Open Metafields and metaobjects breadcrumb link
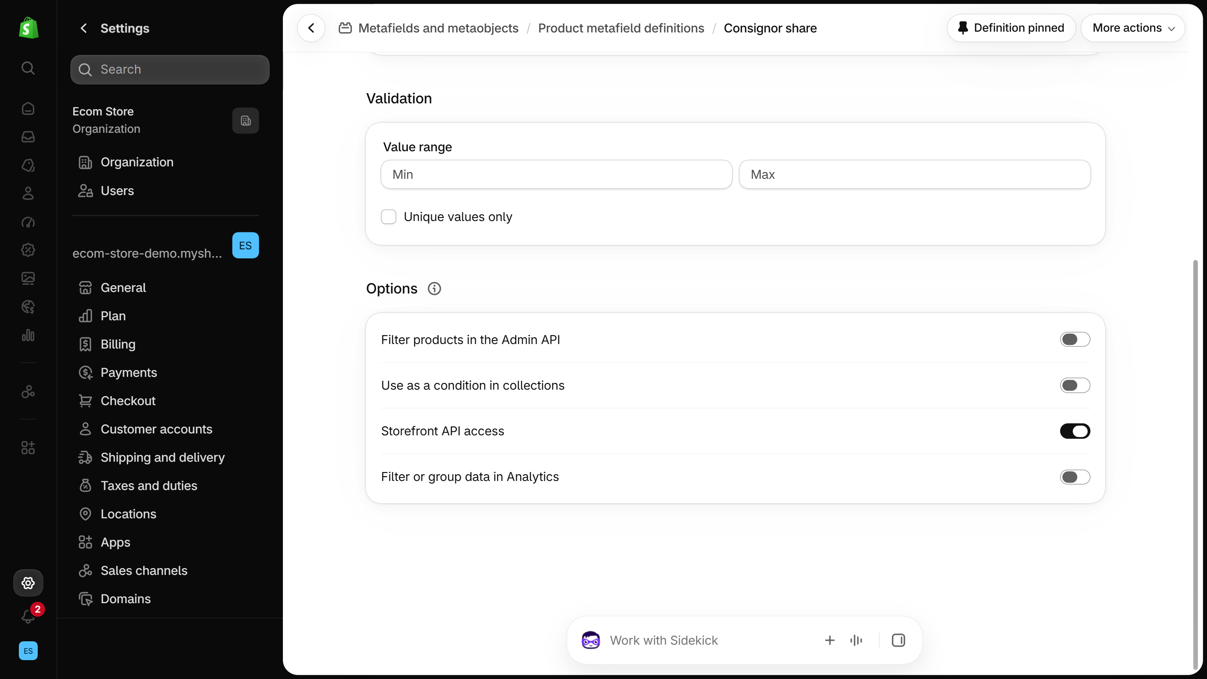1207x679 pixels. tap(438, 28)
